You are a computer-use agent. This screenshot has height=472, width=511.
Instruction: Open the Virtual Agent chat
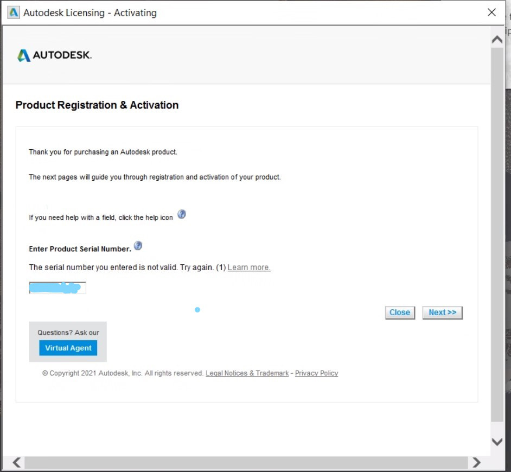point(68,348)
